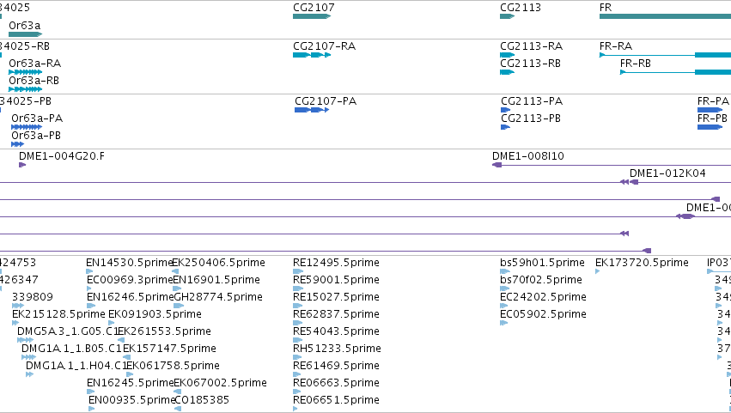Select EST DMG1A1_1.B05.C1
The width and height of the screenshot is (731, 413).
(28, 357)
